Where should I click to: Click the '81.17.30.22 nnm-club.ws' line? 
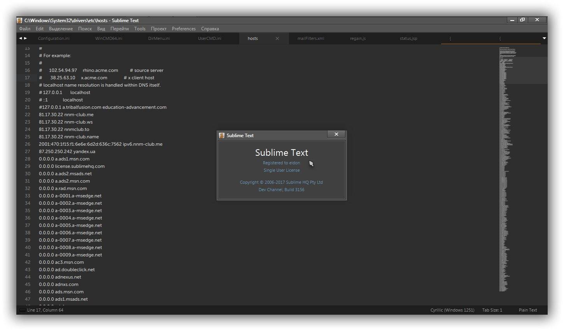pyautogui.click(x=66, y=122)
